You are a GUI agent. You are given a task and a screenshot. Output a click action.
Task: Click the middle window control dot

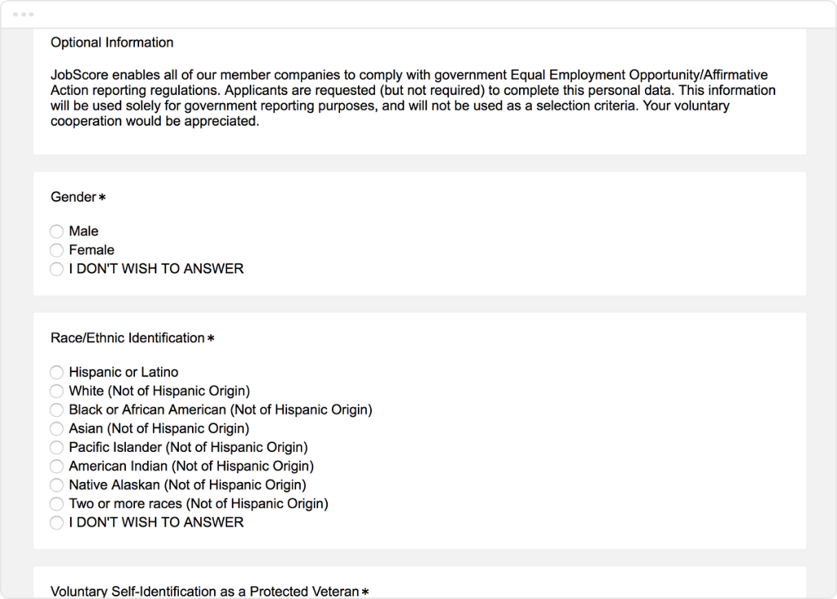point(24,15)
